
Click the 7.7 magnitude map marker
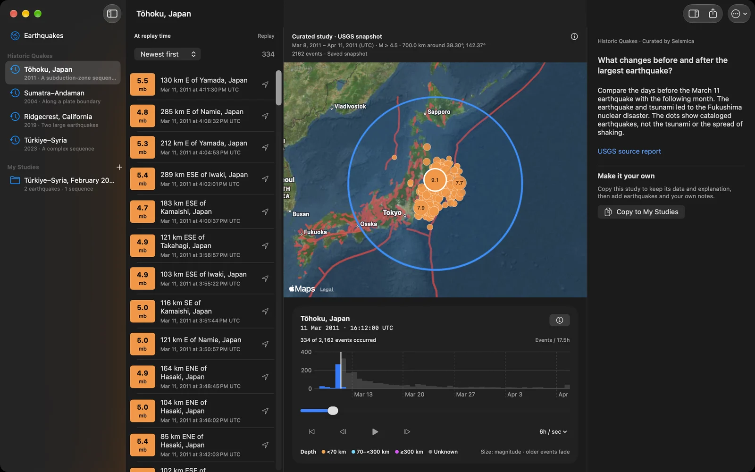(459, 183)
